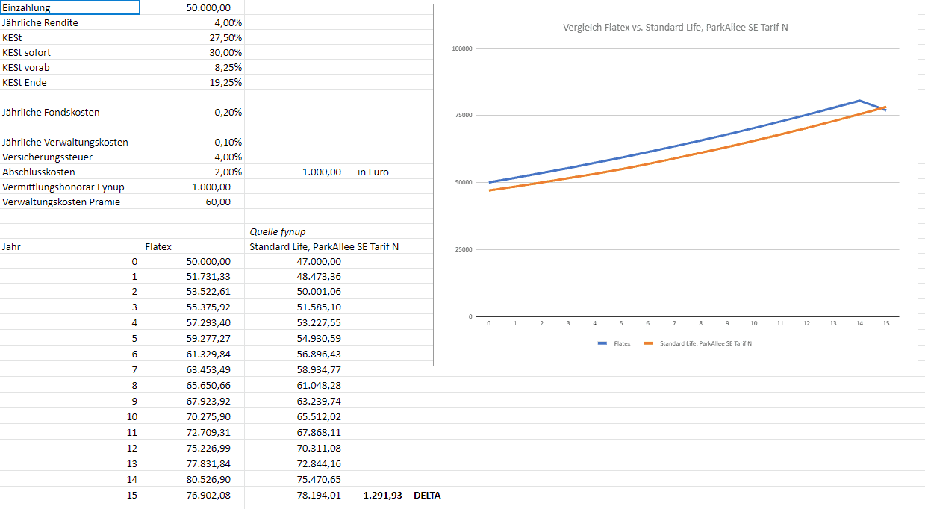This screenshot has height=509, width=925.
Task: Select the bold 1.291,93 delta value
Action: tap(382, 495)
